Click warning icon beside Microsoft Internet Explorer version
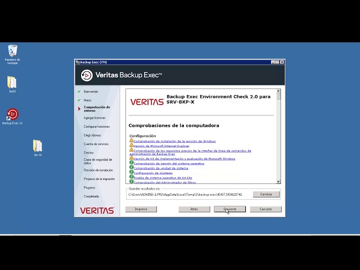The width and height of the screenshot is (360, 270). pyautogui.click(x=131, y=145)
